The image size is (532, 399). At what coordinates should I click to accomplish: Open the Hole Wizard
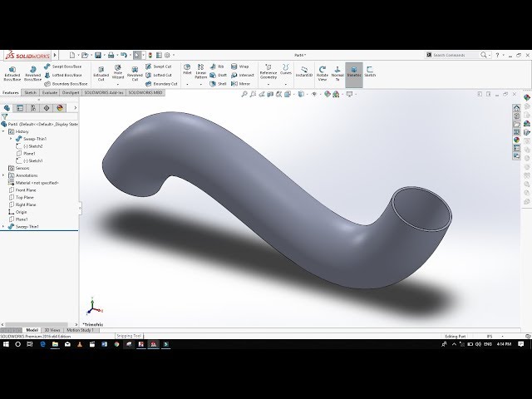tap(118, 71)
